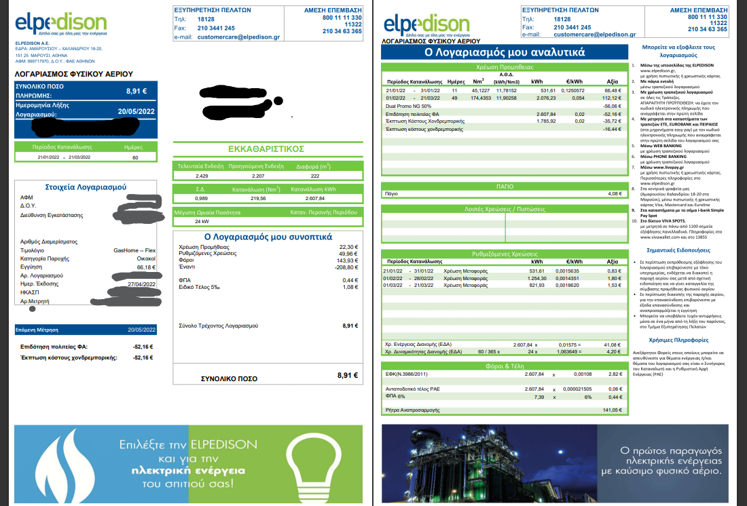Click the white flame graphic in the bottom banner
The image size is (747, 506).
65,465
